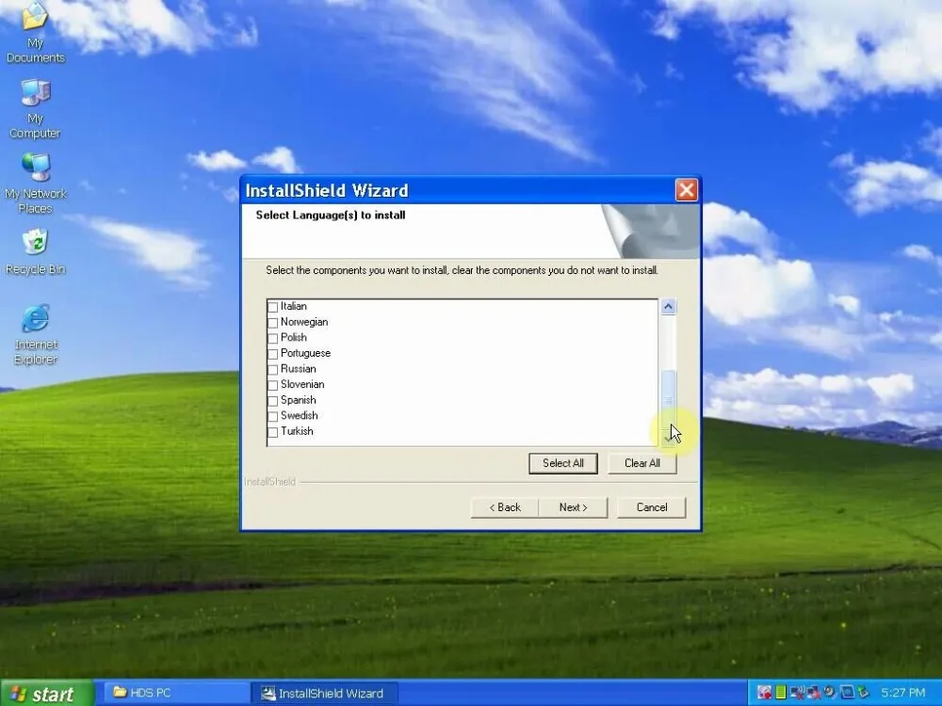Screen dimensions: 942x706
Task: Click the wireless network disconnected tray icon
Action: pyautogui.click(x=798, y=692)
